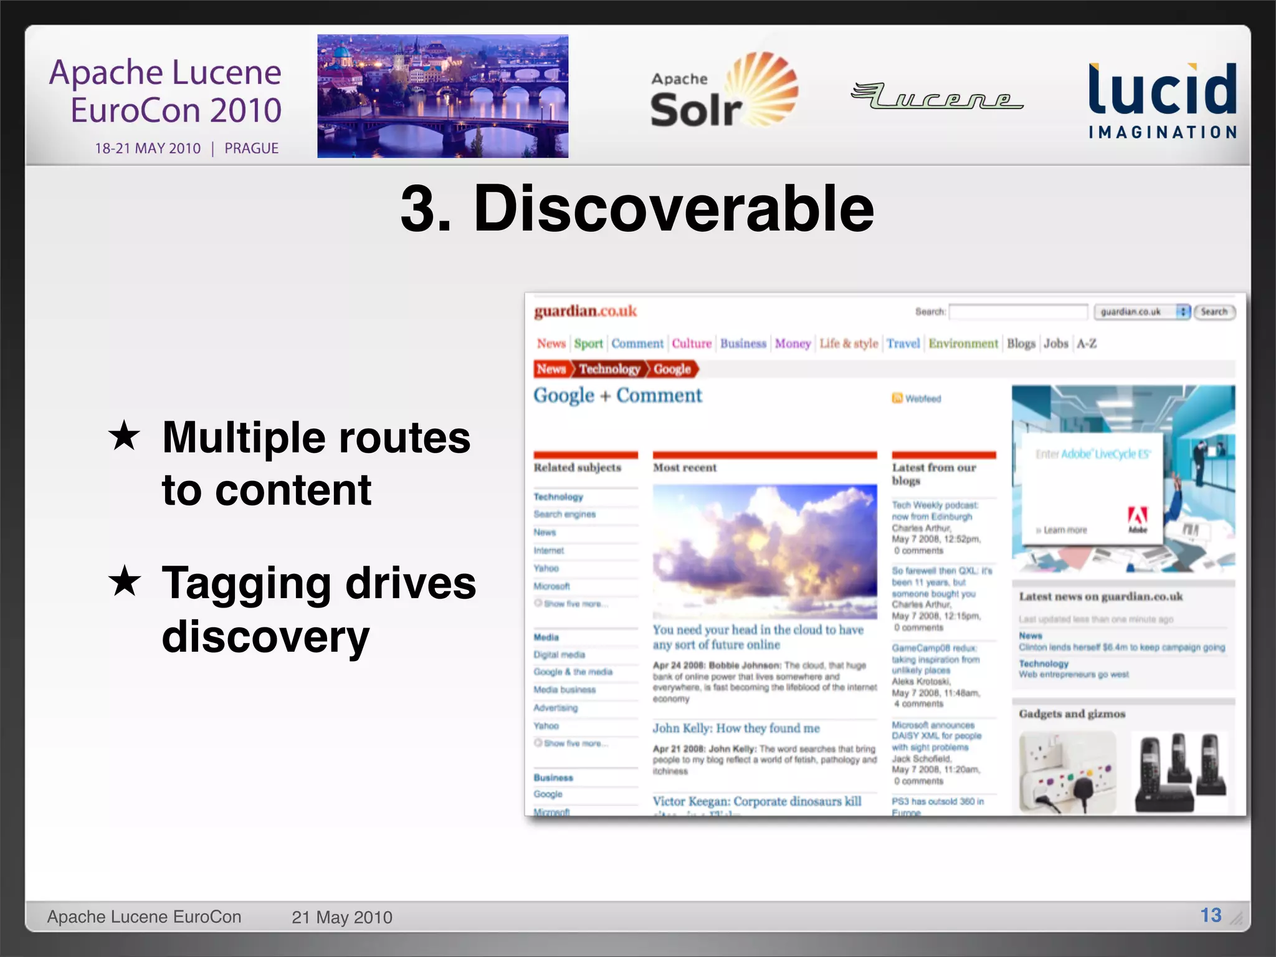1276x957 pixels.
Task: Click the Apache Solr logo
Action: coord(724,91)
